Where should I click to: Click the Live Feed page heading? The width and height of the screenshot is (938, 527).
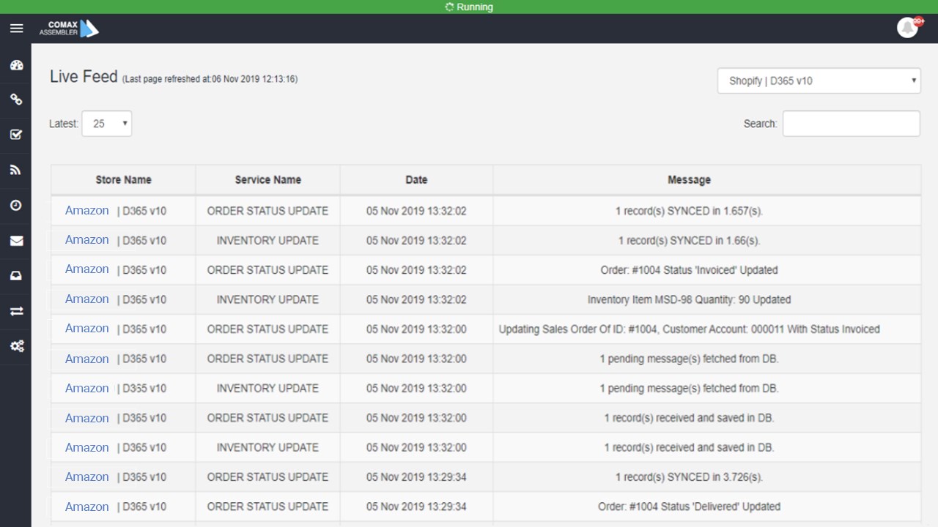(84, 76)
